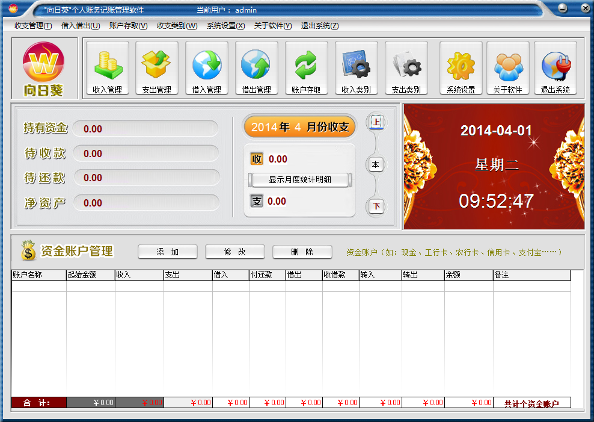The height and width of the screenshot is (422, 594).
Task: Click the 持有资金 amount display field
Action: 144,128
